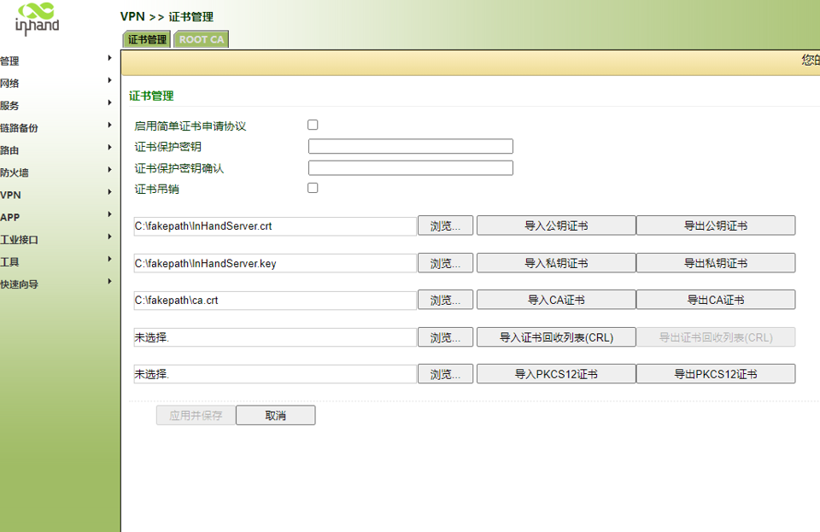Switch to the ROOT CA tab
The width and height of the screenshot is (820, 532).
click(201, 39)
